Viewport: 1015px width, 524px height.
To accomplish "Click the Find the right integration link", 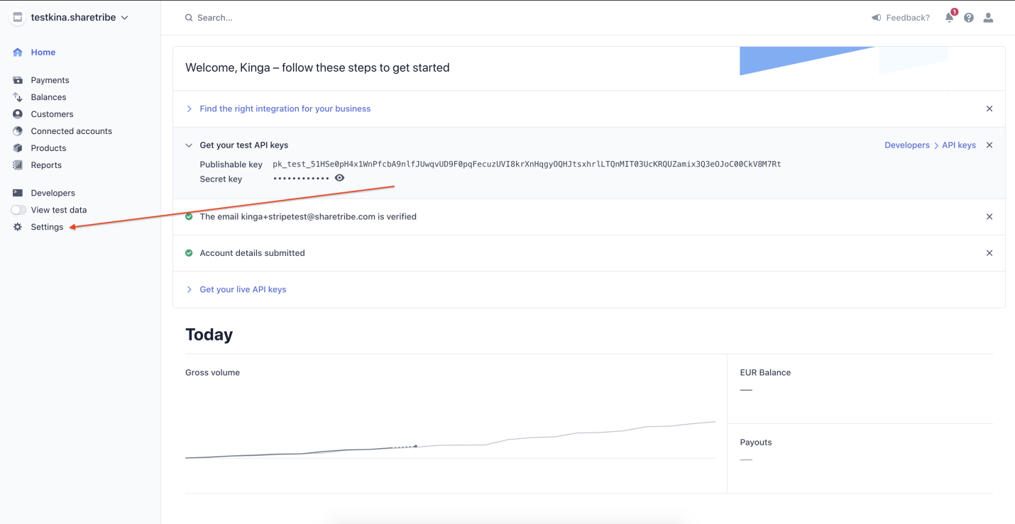I will tap(285, 109).
